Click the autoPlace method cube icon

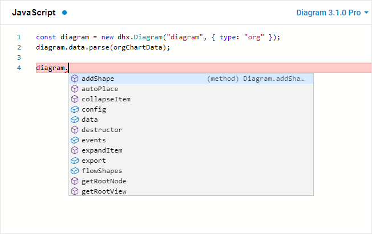75,89
